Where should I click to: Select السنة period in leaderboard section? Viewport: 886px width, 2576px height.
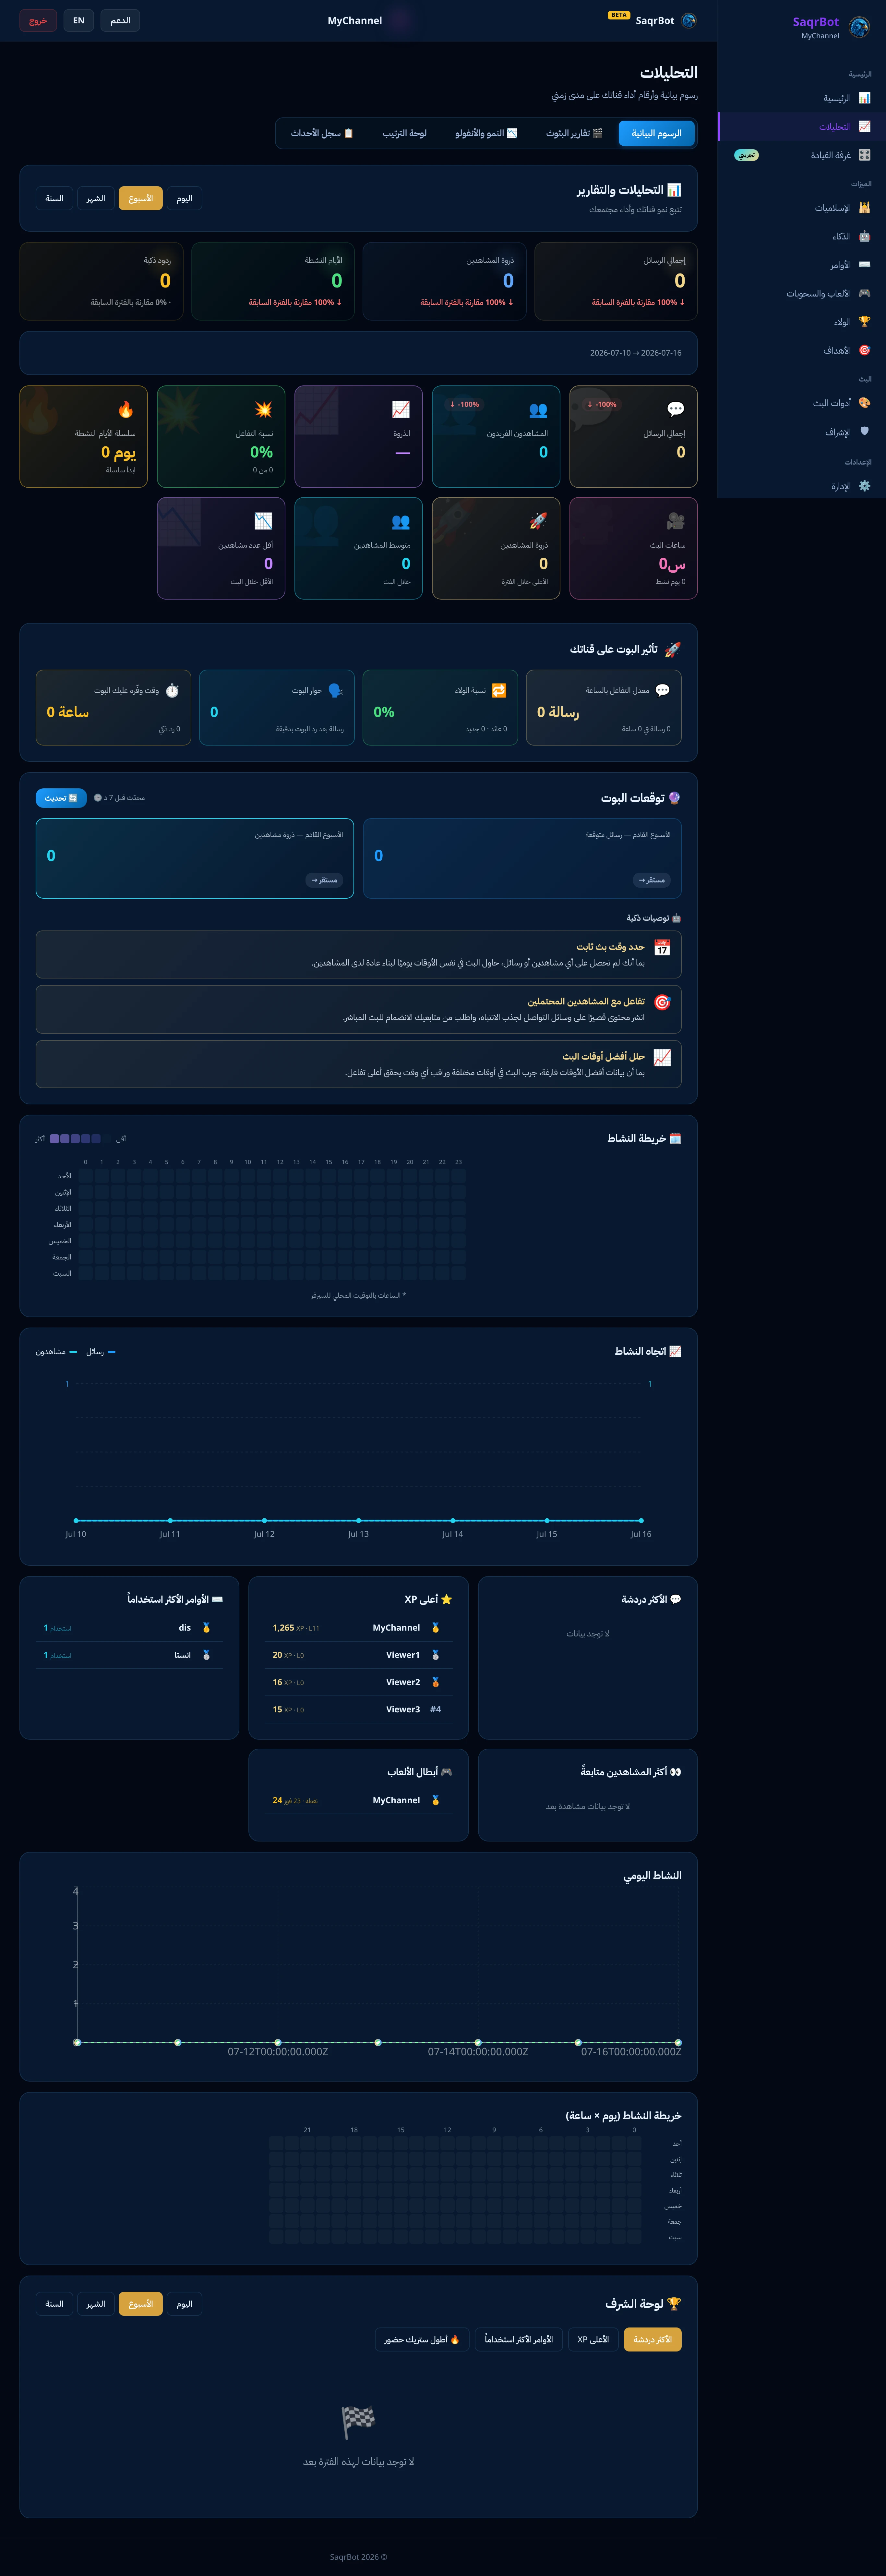click(54, 2303)
